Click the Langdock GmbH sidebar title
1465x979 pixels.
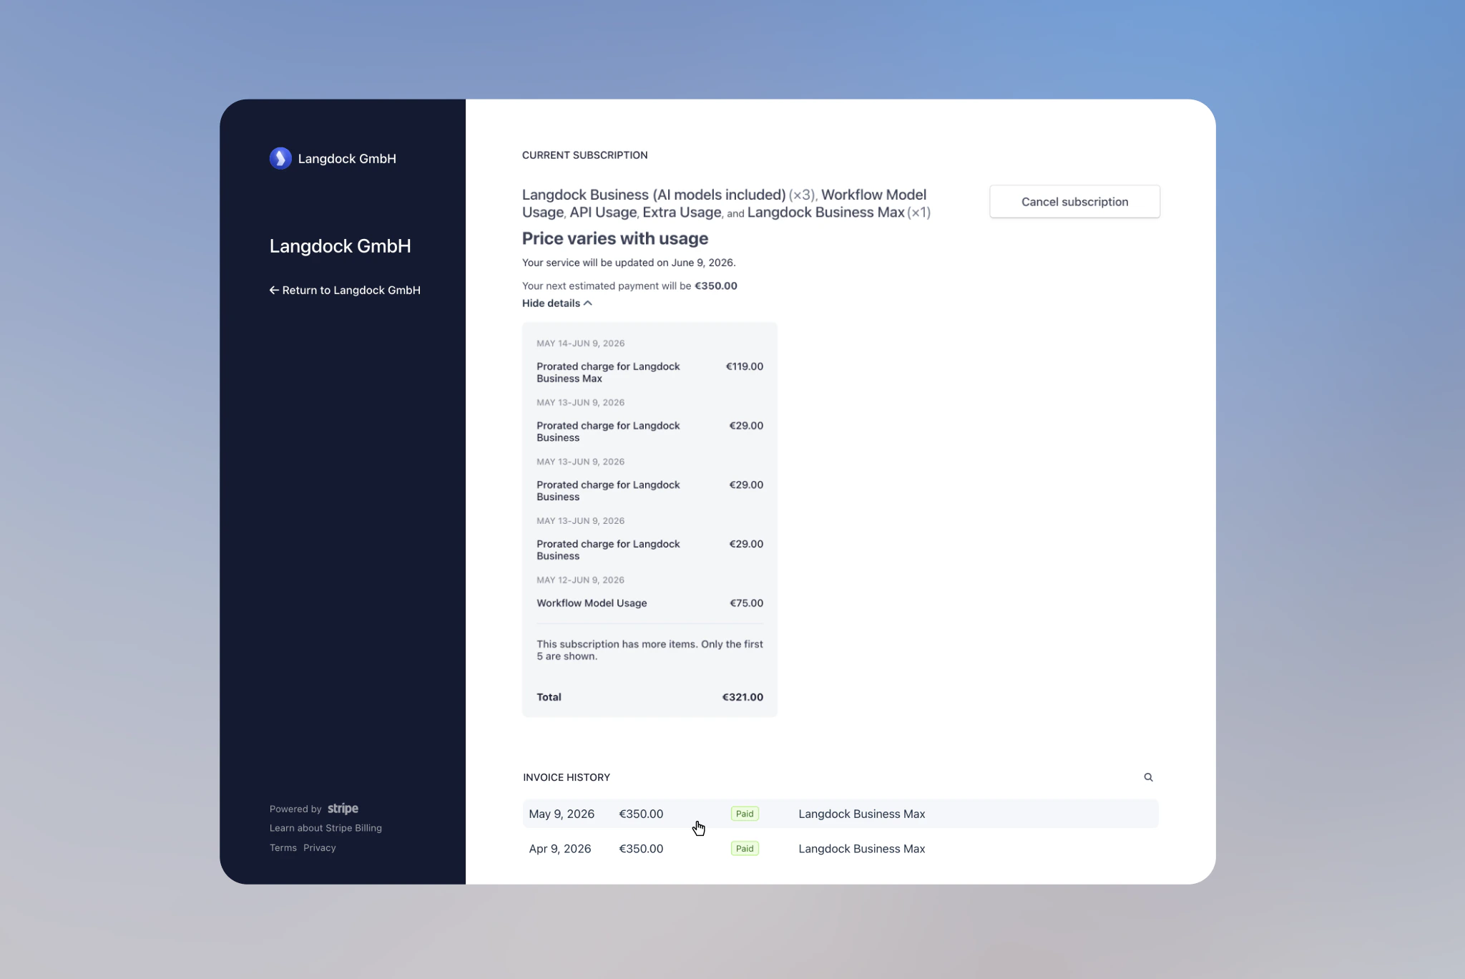340,246
